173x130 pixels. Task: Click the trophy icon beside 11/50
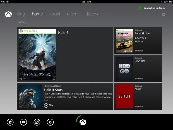(x=142, y=42)
